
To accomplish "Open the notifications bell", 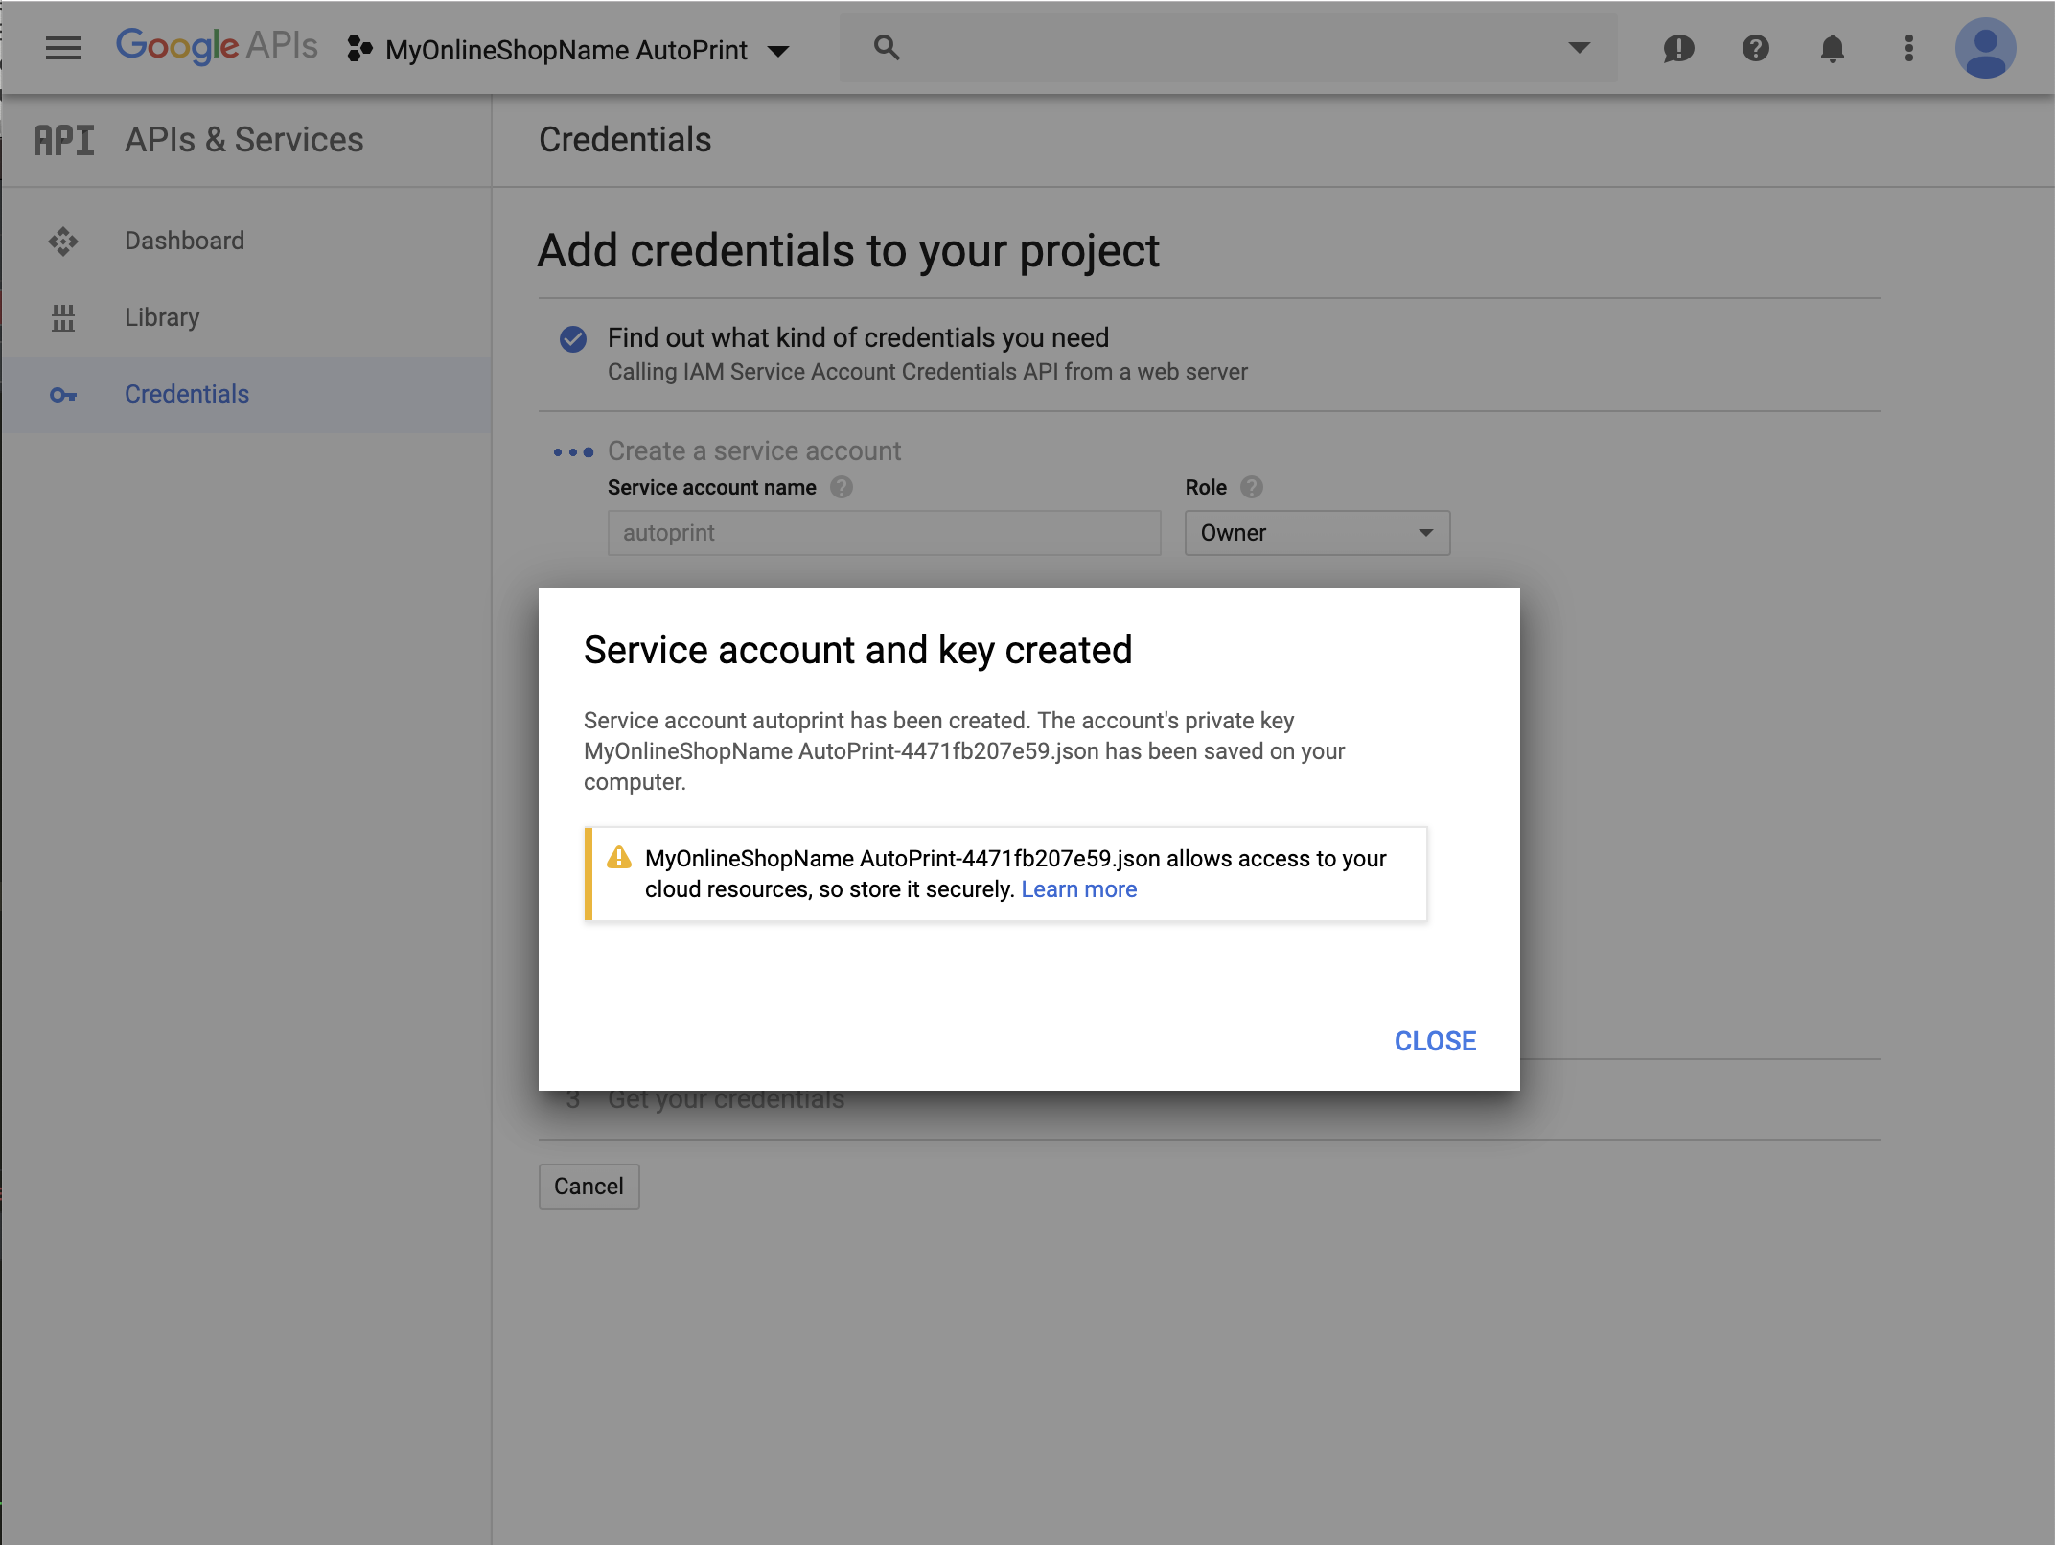I will (x=1832, y=48).
